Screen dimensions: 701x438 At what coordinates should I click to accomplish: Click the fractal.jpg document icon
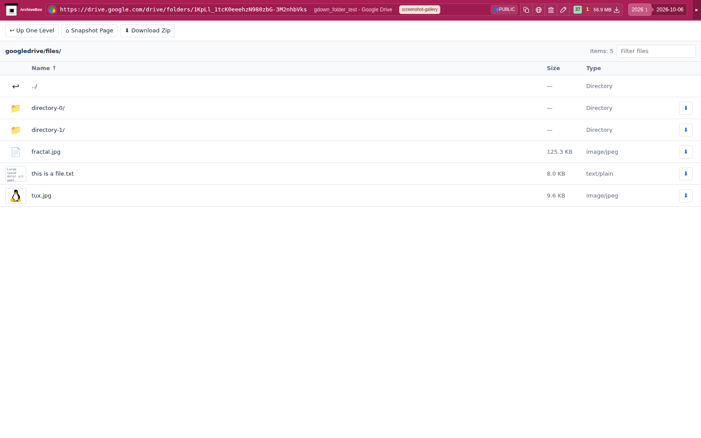pyautogui.click(x=16, y=152)
